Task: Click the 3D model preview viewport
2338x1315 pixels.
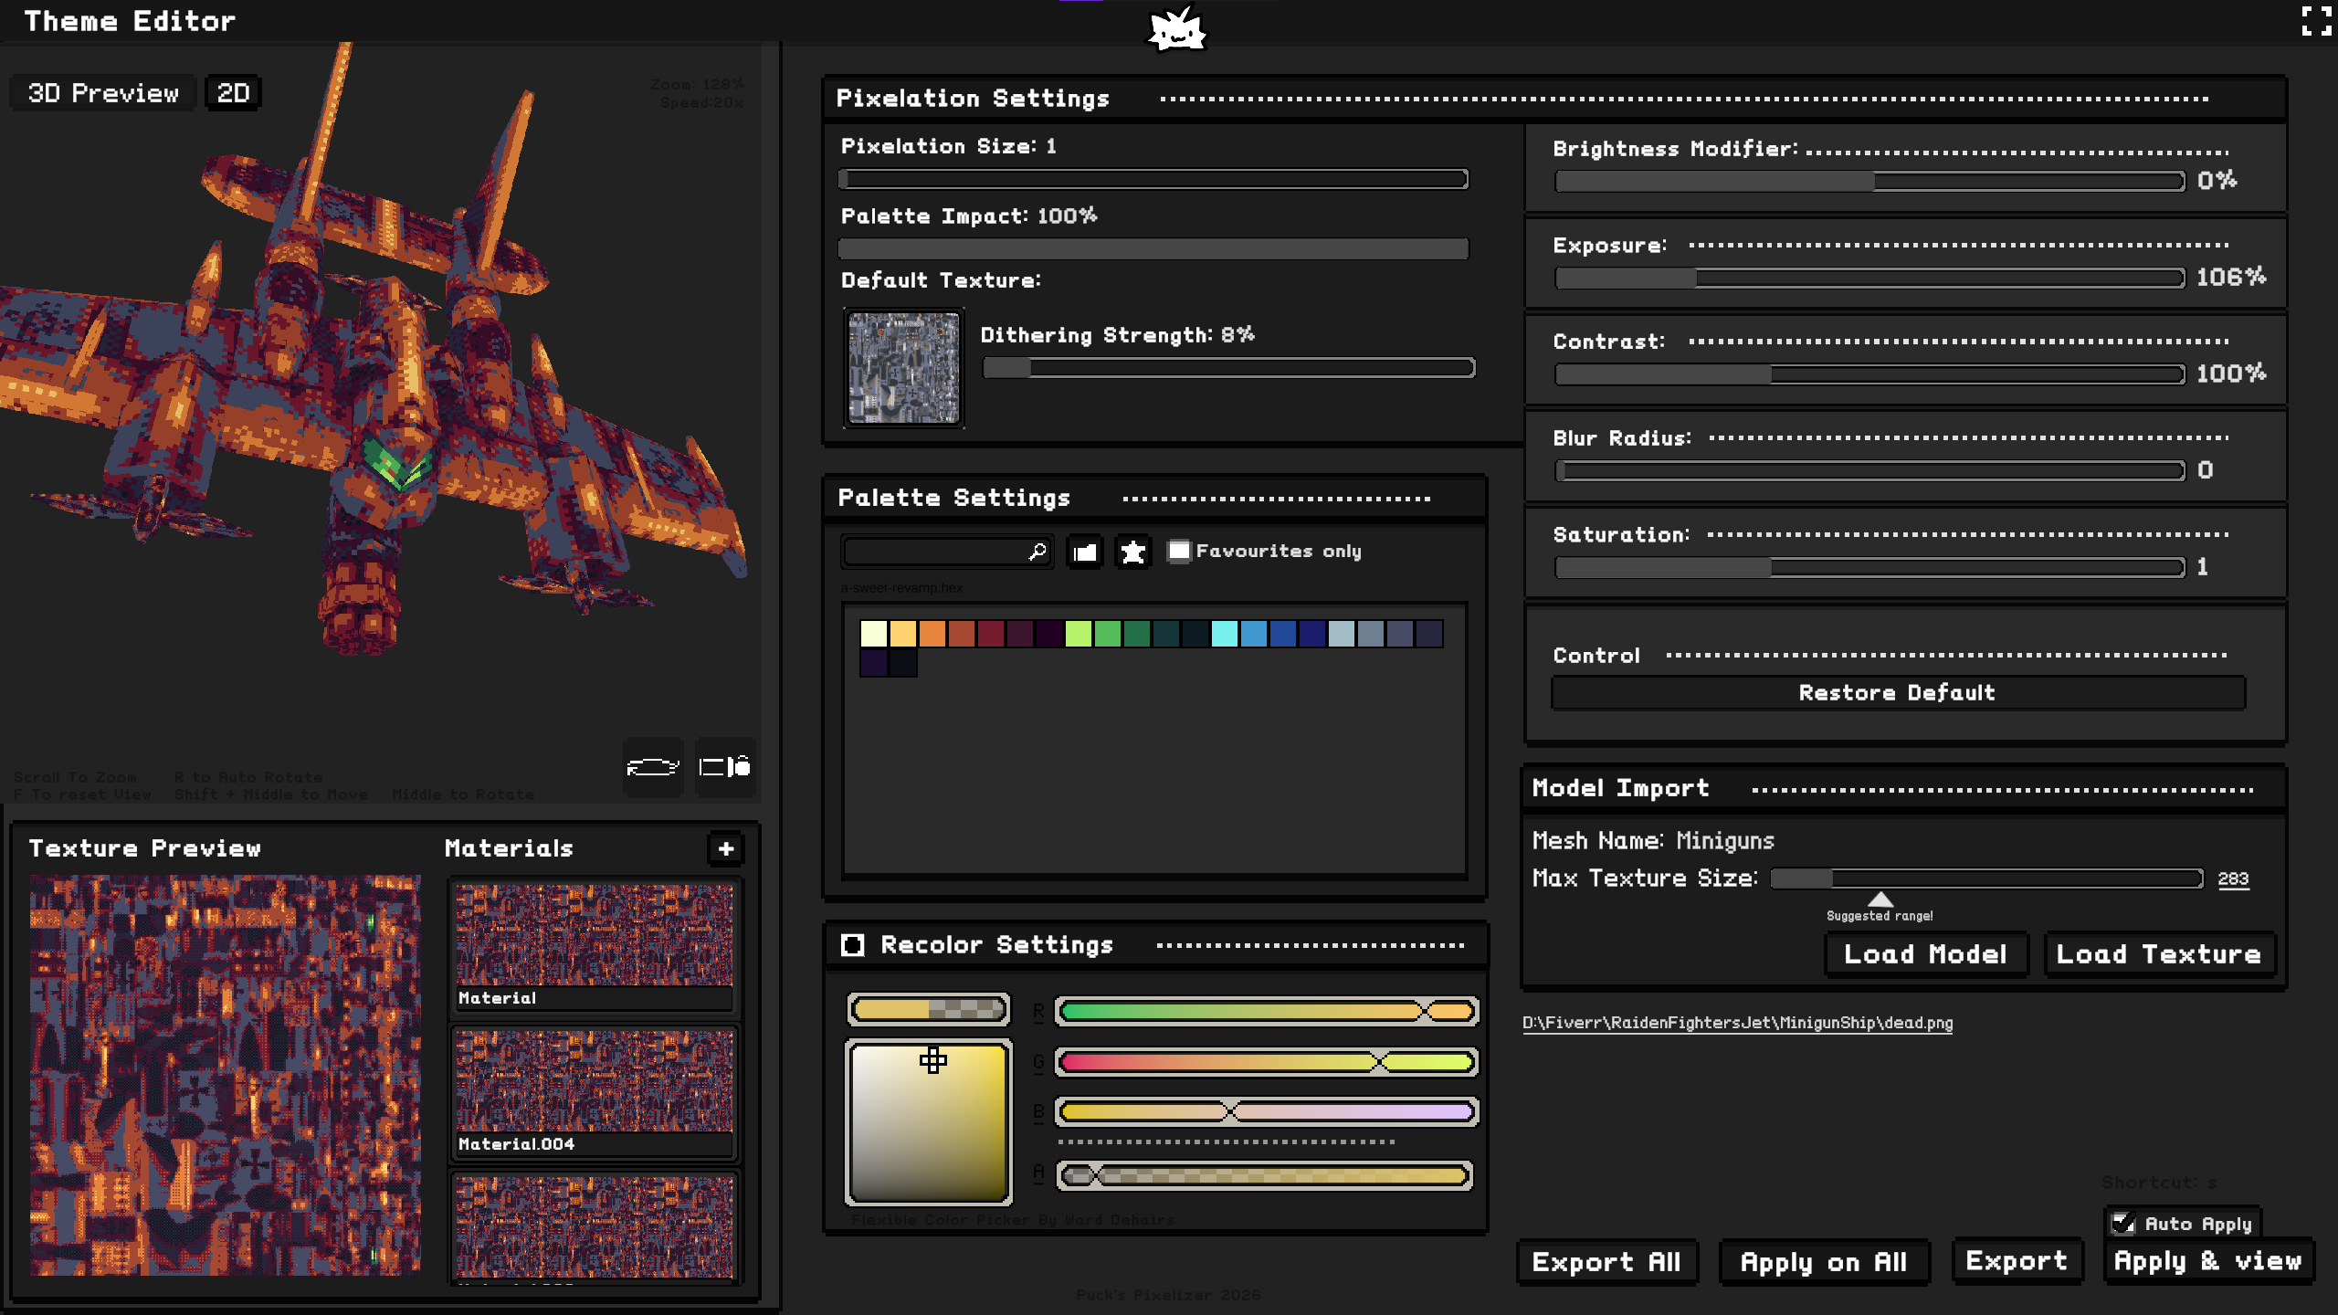Action: point(381,422)
